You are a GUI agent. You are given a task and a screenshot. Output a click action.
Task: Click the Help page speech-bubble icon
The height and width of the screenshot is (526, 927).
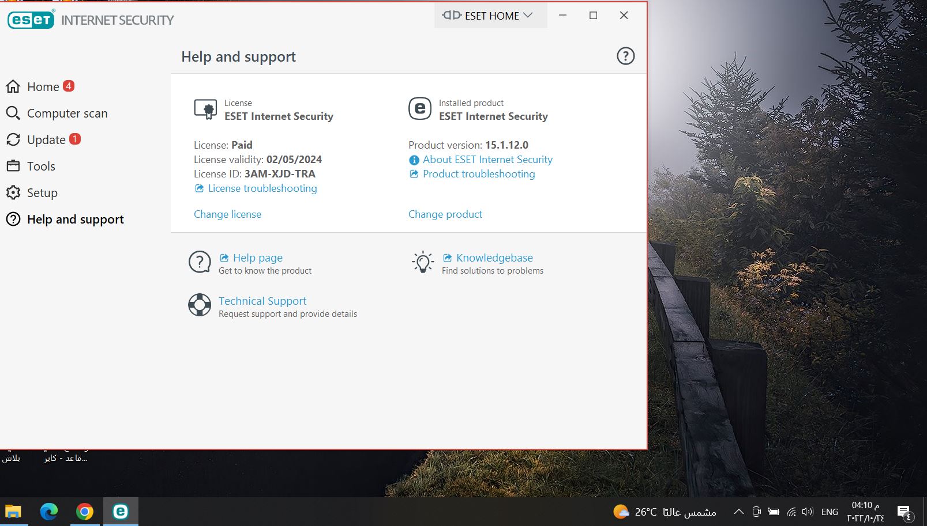tap(200, 262)
